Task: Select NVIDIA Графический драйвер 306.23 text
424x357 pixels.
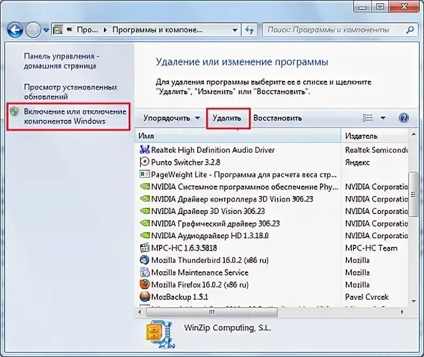Action: pyautogui.click(x=215, y=224)
